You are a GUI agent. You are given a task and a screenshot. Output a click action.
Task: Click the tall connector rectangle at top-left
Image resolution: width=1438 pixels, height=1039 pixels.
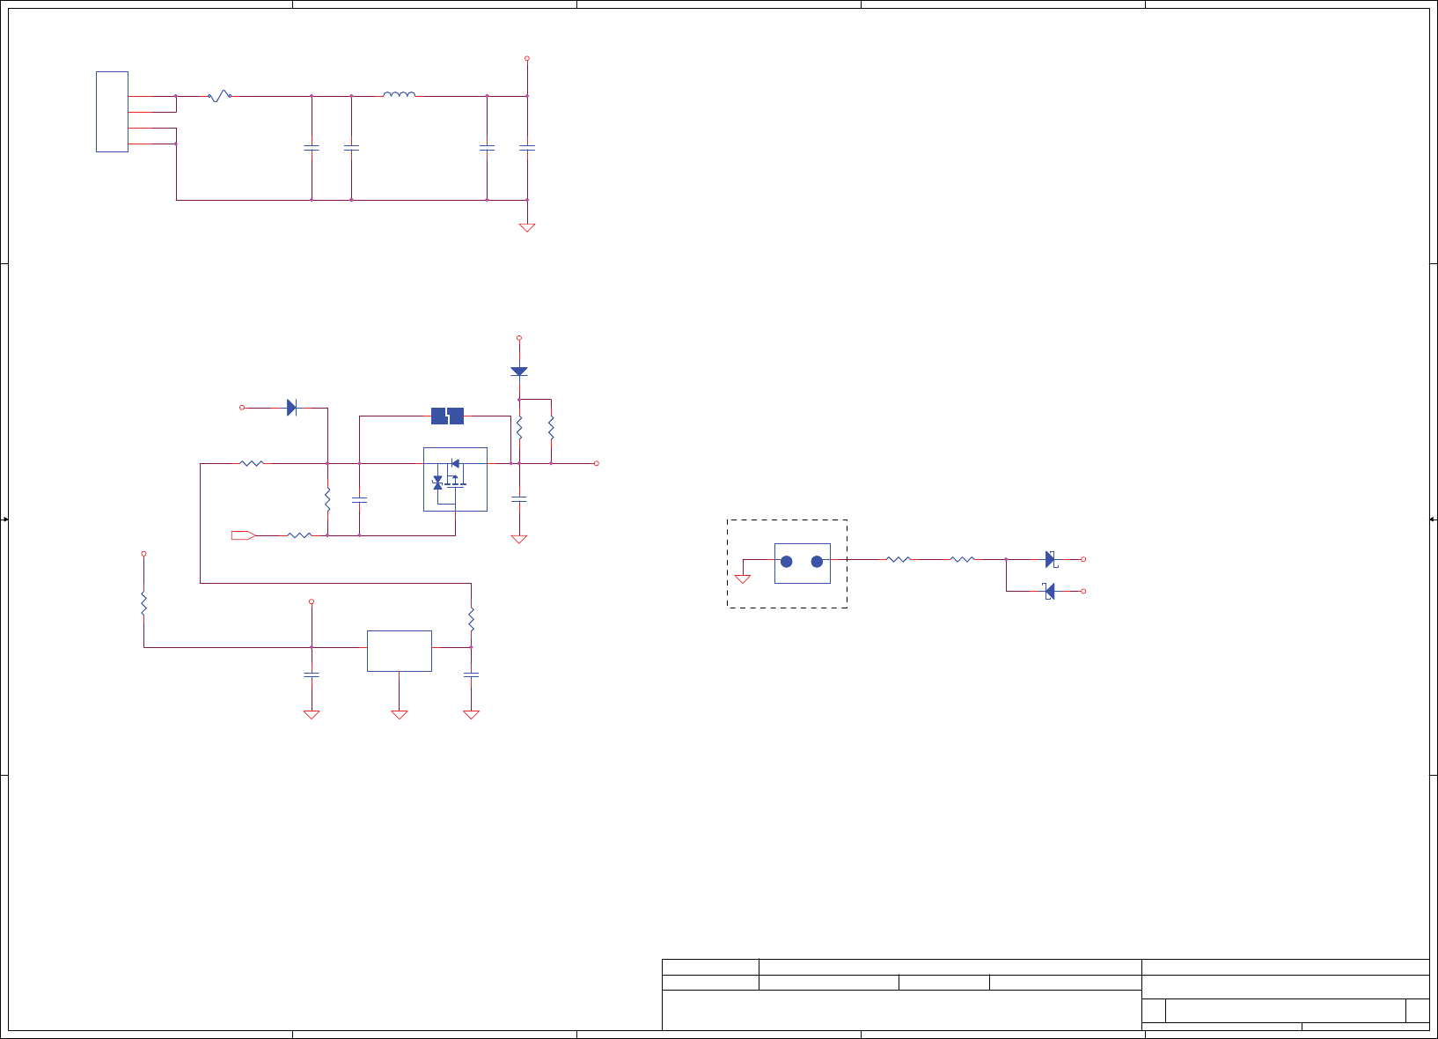pos(112,112)
